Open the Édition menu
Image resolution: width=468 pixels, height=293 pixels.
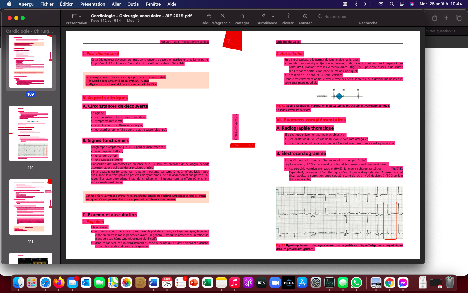67,4
